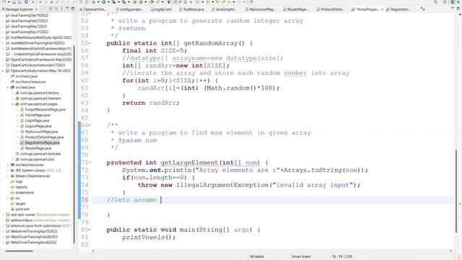Click the Search magnifier icon at top right
The image size is (462, 260).
click(x=435, y=2)
